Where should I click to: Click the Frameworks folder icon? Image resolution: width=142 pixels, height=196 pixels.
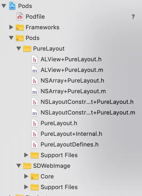coord(20,27)
